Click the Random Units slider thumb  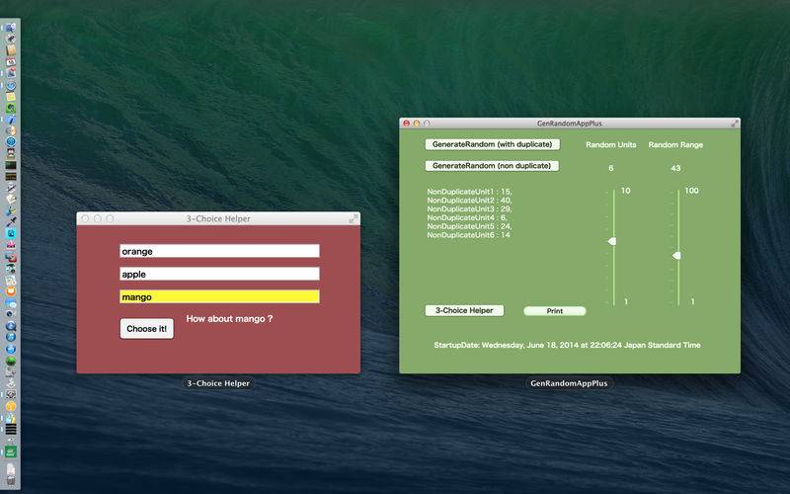coord(612,241)
